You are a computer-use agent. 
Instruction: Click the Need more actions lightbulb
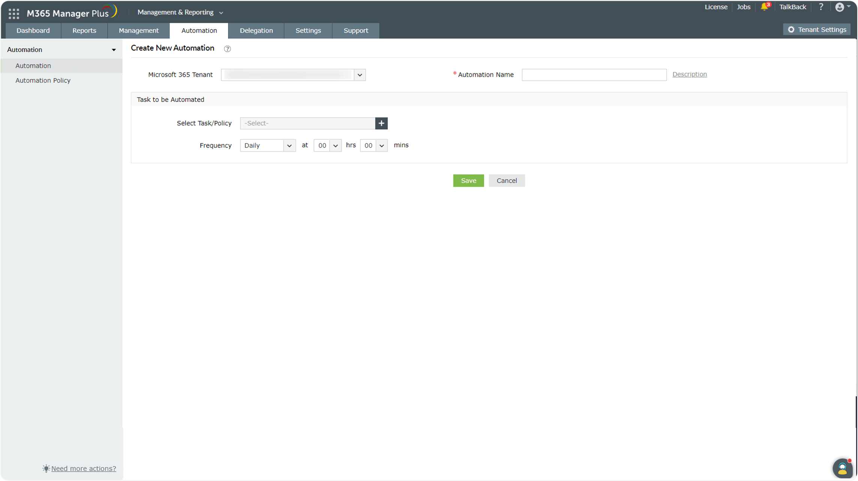tap(46, 468)
